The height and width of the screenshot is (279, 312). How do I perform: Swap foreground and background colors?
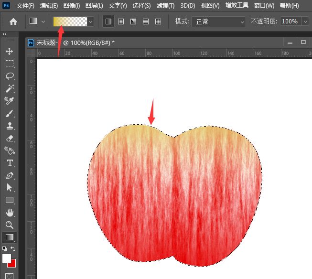[13, 249]
